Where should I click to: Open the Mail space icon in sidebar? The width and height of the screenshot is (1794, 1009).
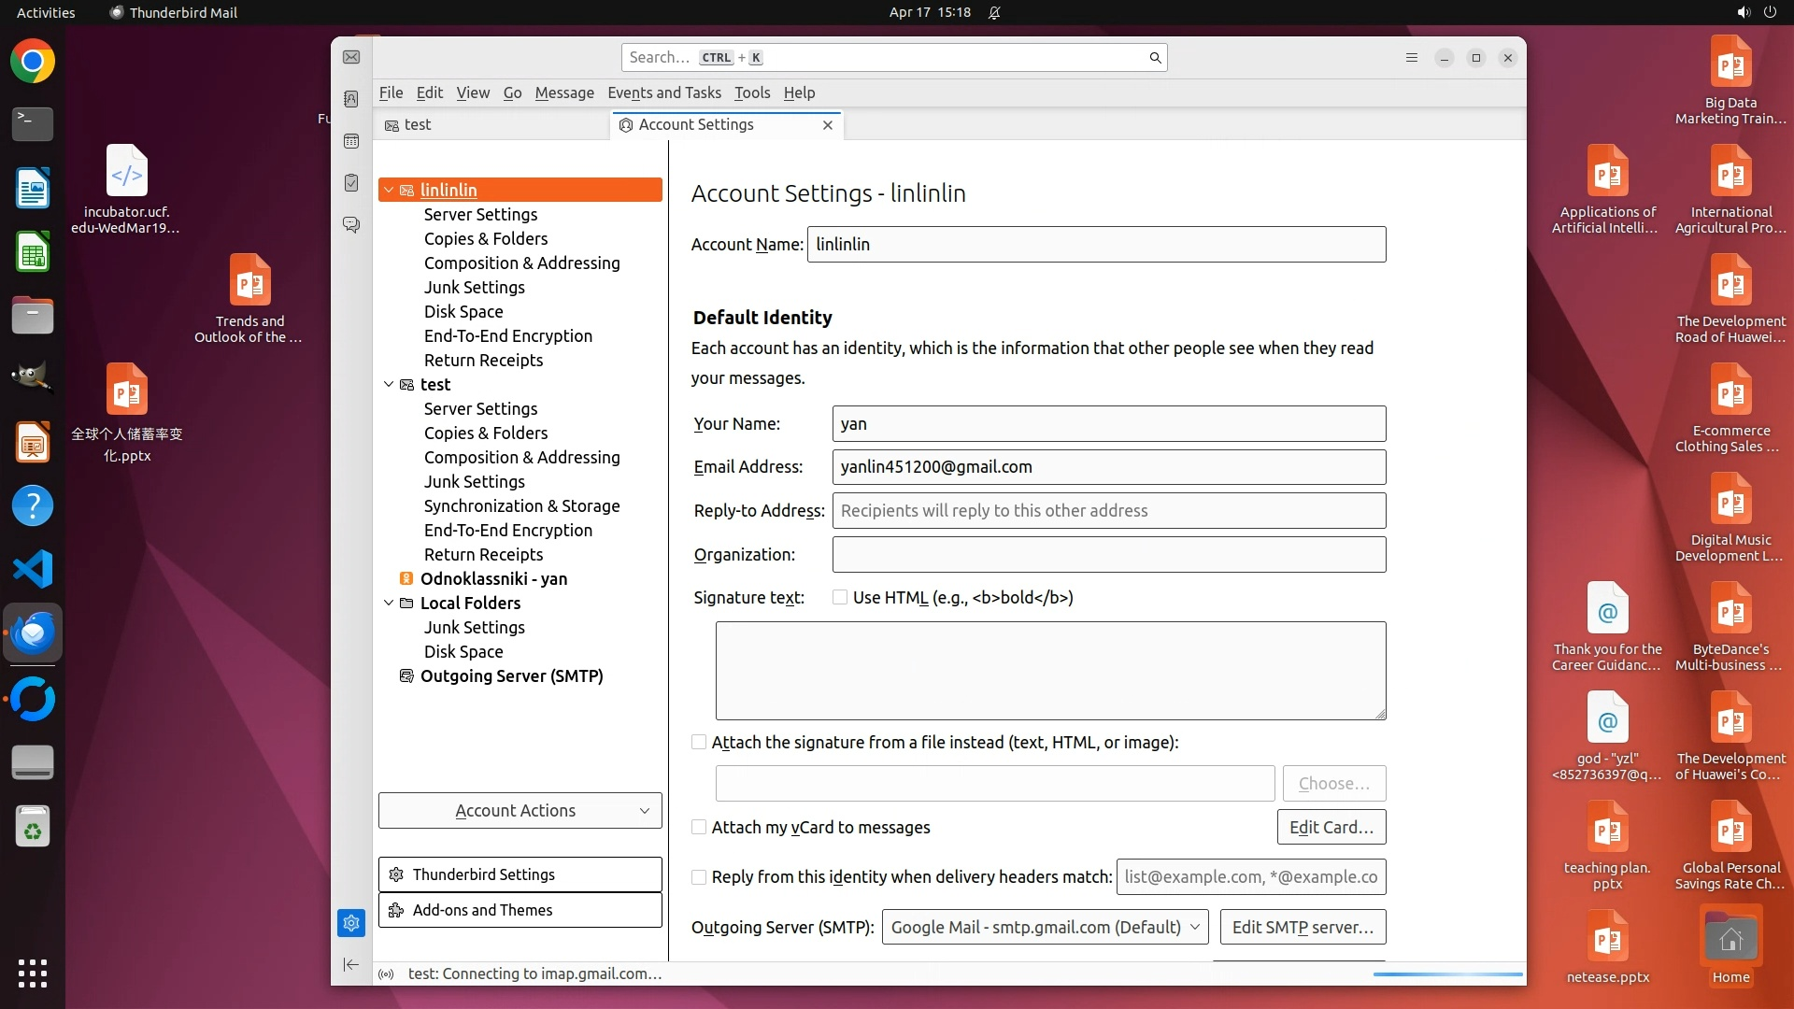pos(351,58)
